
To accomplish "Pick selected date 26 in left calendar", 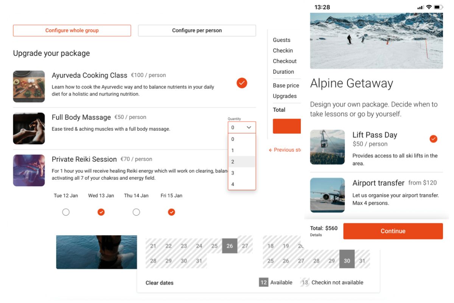I will (230, 246).
